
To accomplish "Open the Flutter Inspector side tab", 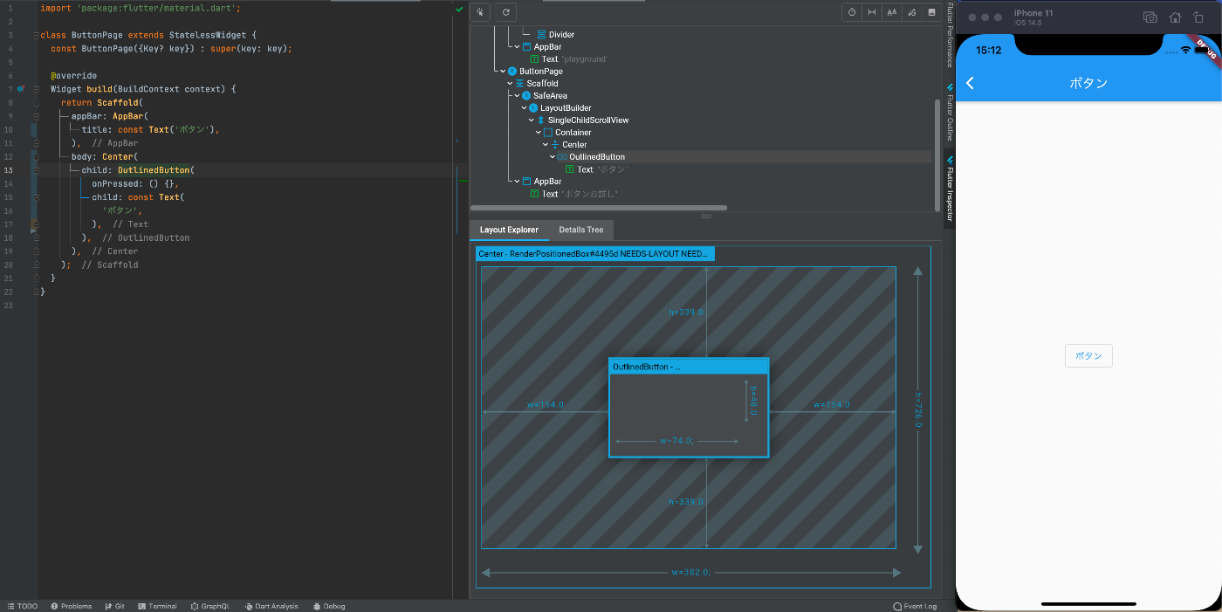I will [x=950, y=189].
